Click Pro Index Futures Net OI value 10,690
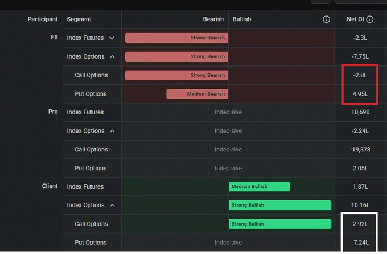The width and height of the screenshot is (387, 254). click(x=360, y=112)
